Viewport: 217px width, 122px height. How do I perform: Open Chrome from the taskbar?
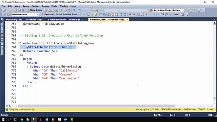(x=22, y=119)
